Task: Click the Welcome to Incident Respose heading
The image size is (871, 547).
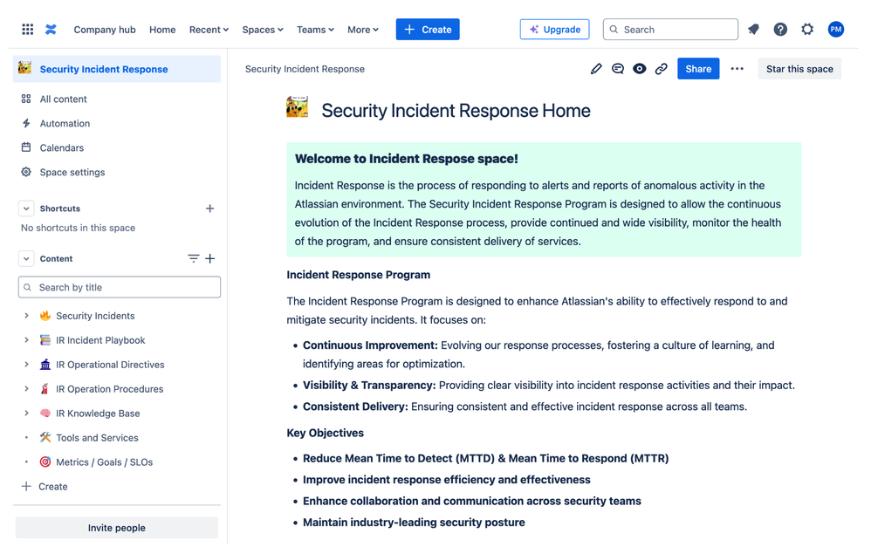Action: pyautogui.click(x=407, y=159)
